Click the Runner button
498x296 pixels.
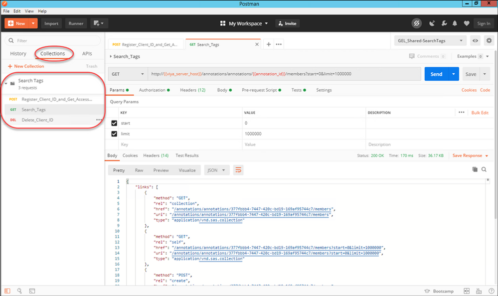pyautogui.click(x=76, y=23)
